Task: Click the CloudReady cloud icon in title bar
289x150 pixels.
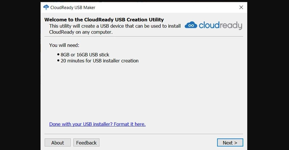Action: [x=46, y=8]
